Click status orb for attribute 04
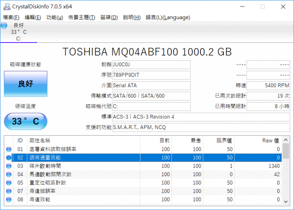The height and width of the screenshot is (210, 294). coord(9,174)
